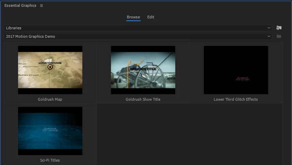This screenshot has width=292, height=165.
Task: Switch to the Edit tab
Action: pos(151,17)
